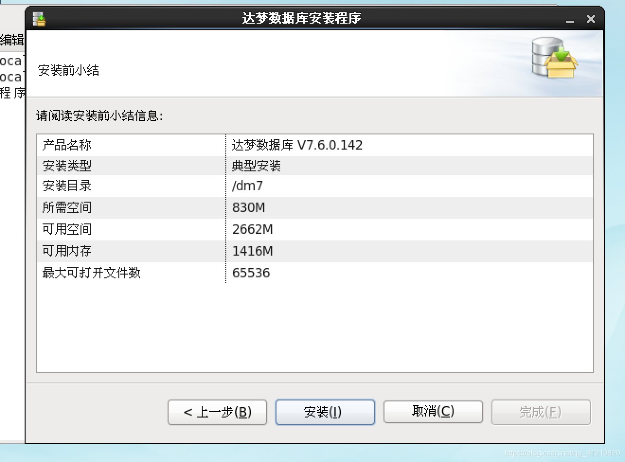This screenshot has width=625, height=462.
Task: Click the 65536 max open files value
Action: [x=251, y=273]
